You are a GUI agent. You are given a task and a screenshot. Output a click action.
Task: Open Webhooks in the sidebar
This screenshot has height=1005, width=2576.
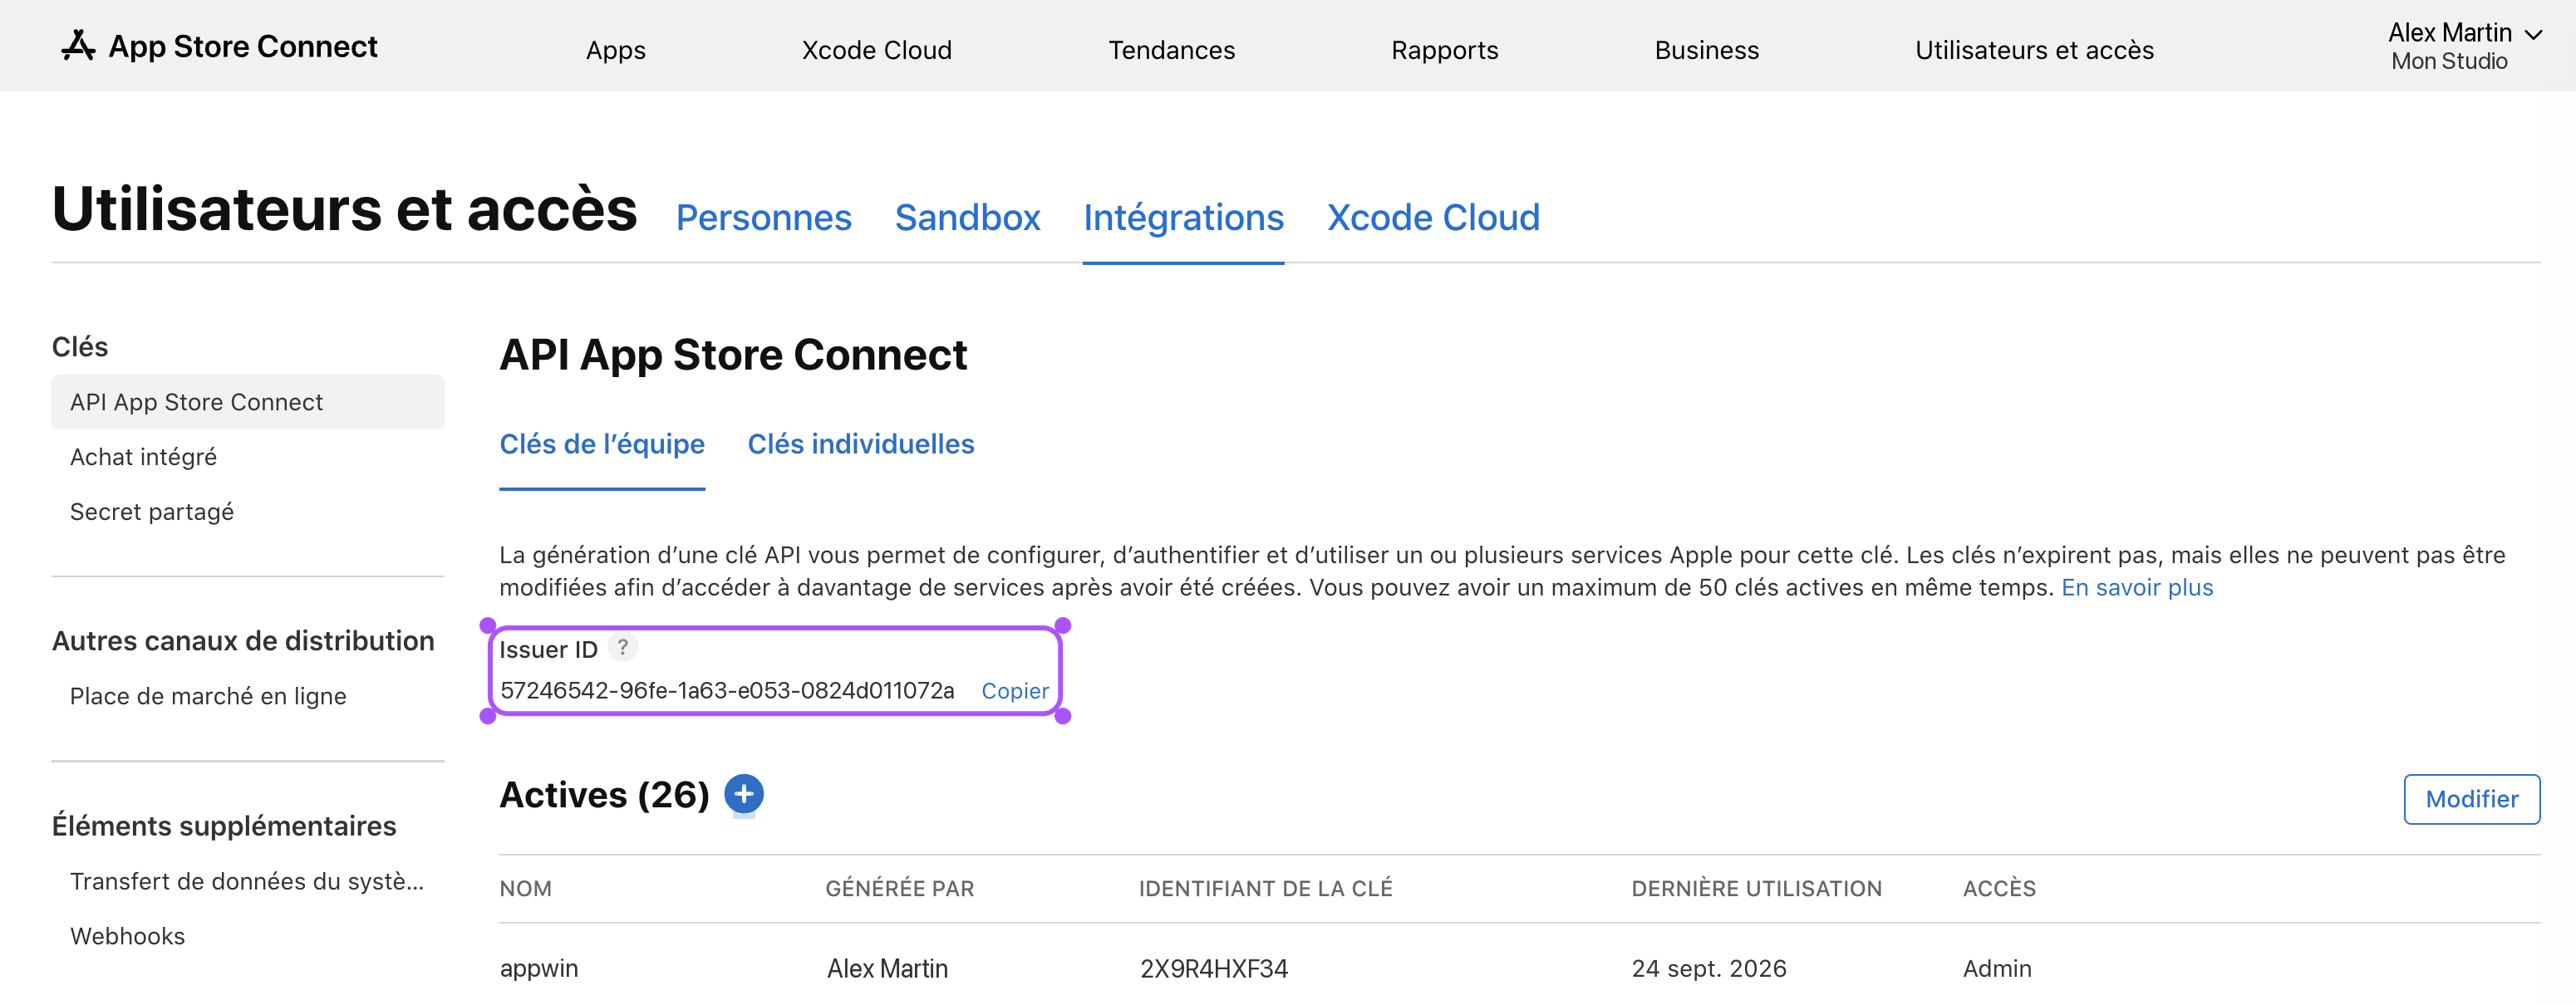[x=127, y=937]
